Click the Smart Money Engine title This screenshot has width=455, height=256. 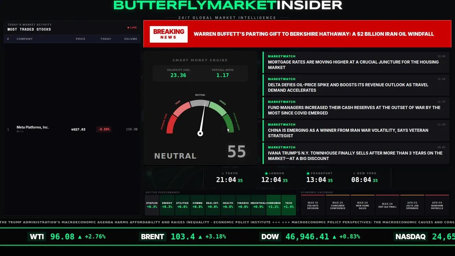(x=200, y=60)
